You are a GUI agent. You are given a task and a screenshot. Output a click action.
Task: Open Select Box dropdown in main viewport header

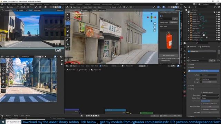point(102,10)
